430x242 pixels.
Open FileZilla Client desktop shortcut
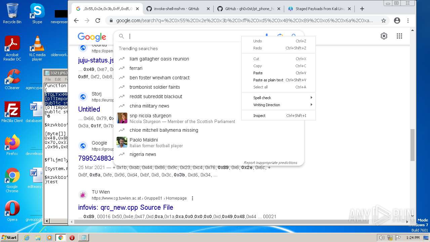point(12,112)
